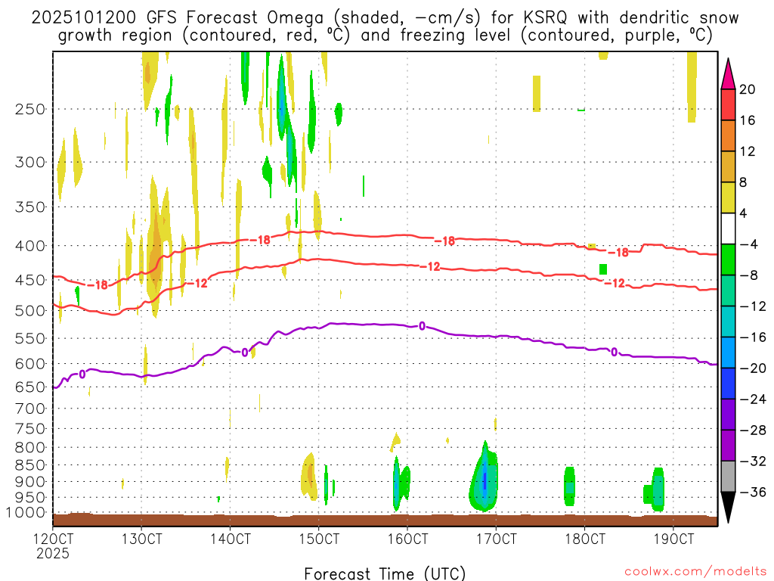This screenshot has width=774, height=581.
Task: Click the colorbar "-32" value label
Action: [x=753, y=461]
